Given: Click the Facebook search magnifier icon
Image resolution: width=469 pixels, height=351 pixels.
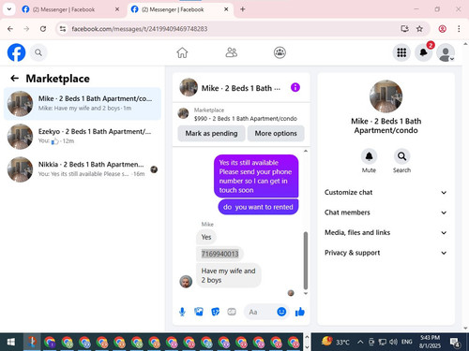Looking at the screenshot, I should (x=38, y=52).
